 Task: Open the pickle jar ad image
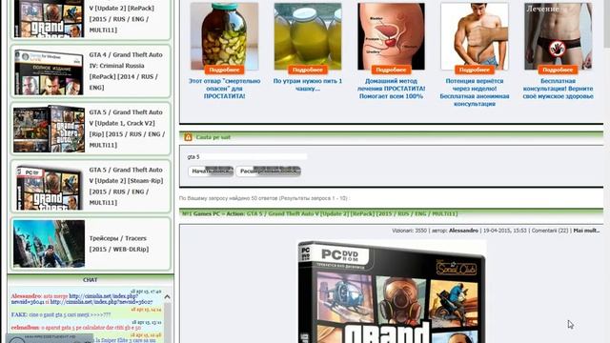coord(225,36)
